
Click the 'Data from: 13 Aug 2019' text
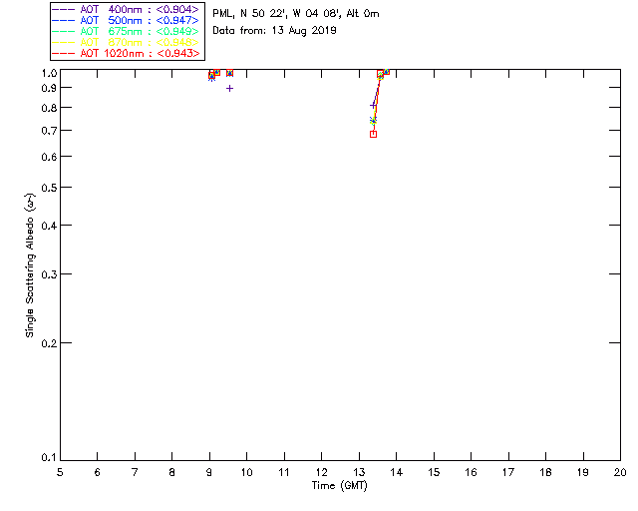(x=275, y=31)
